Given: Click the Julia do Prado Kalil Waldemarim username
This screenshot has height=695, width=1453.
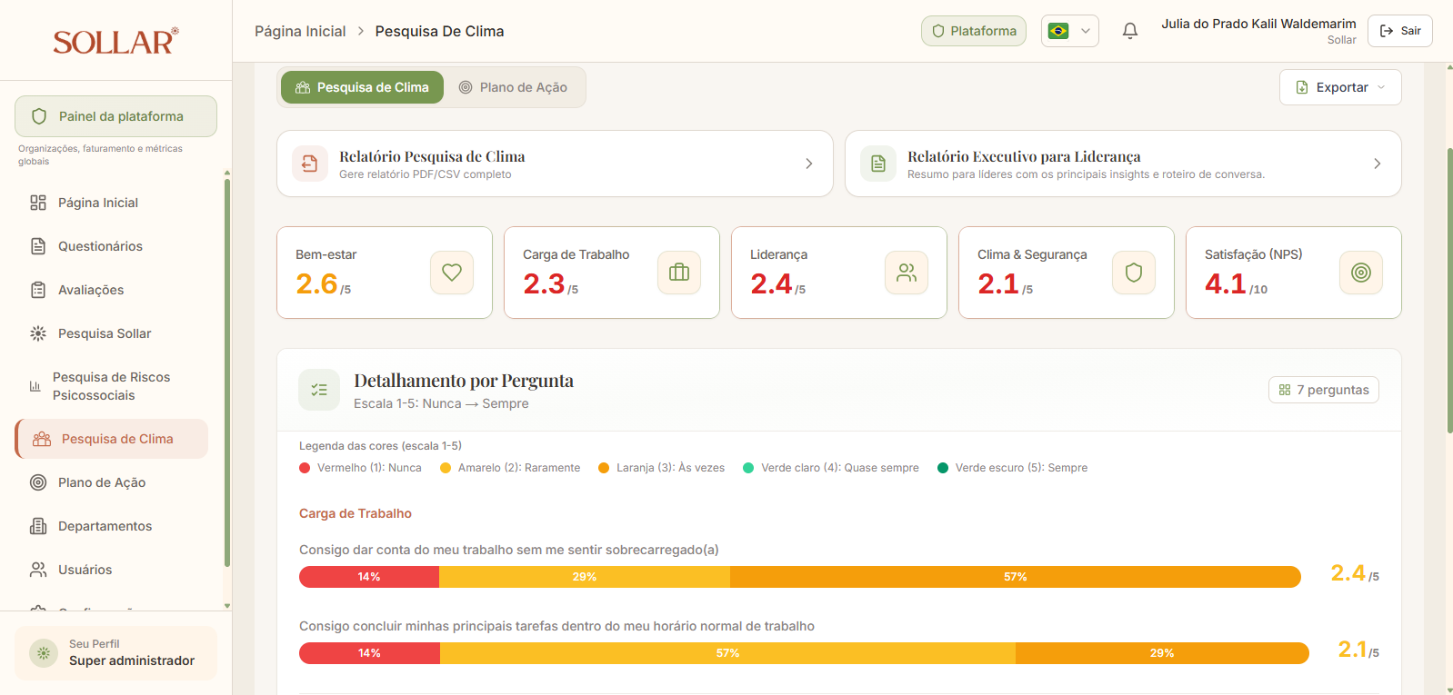Looking at the screenshot, I should click(x=1258, y=24).
